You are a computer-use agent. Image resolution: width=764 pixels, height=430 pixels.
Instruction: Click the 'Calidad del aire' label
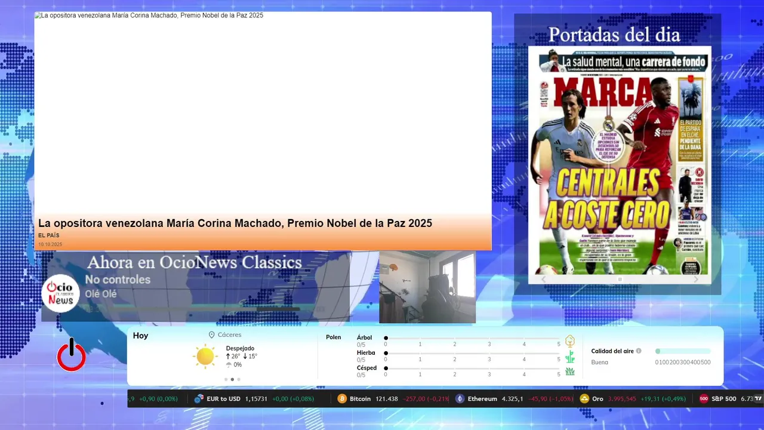pyautogui.click(x=612, y=351)
